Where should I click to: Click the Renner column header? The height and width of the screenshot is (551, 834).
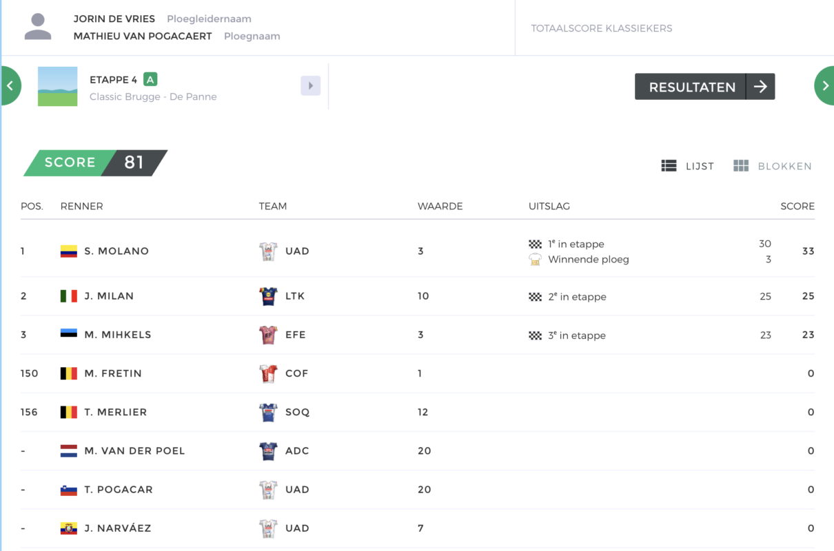click(82, 206)
